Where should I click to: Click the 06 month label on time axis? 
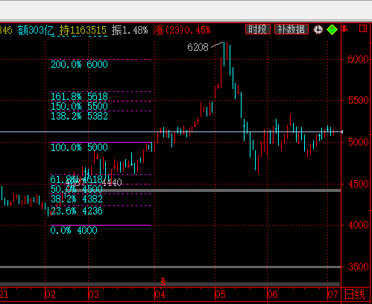[x=273, y=294]
